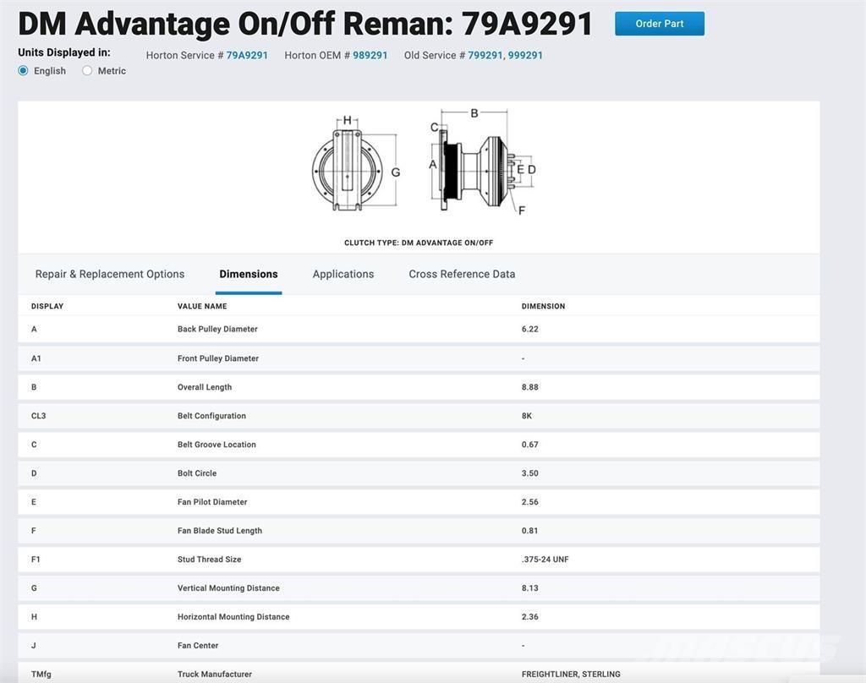Image resolution: width=866 pixels, height=683 pixels.
Task: Open the Repair & Replacement Options tab
Action: [110, 274]
